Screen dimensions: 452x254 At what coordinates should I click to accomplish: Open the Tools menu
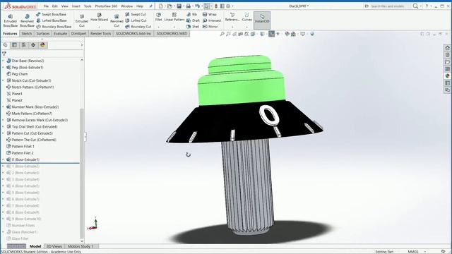88,6
